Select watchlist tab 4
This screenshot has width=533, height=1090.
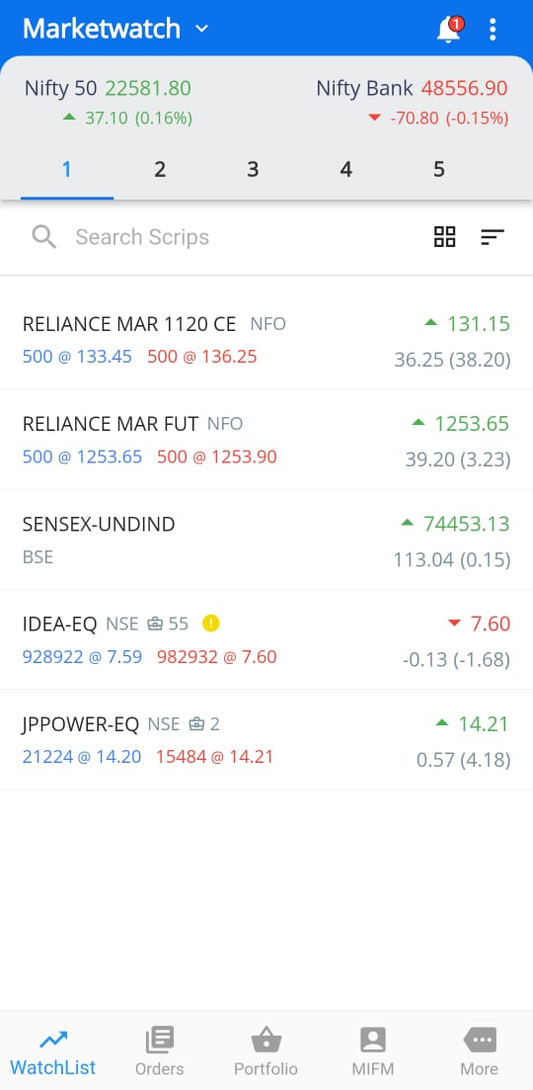(345, 170)
